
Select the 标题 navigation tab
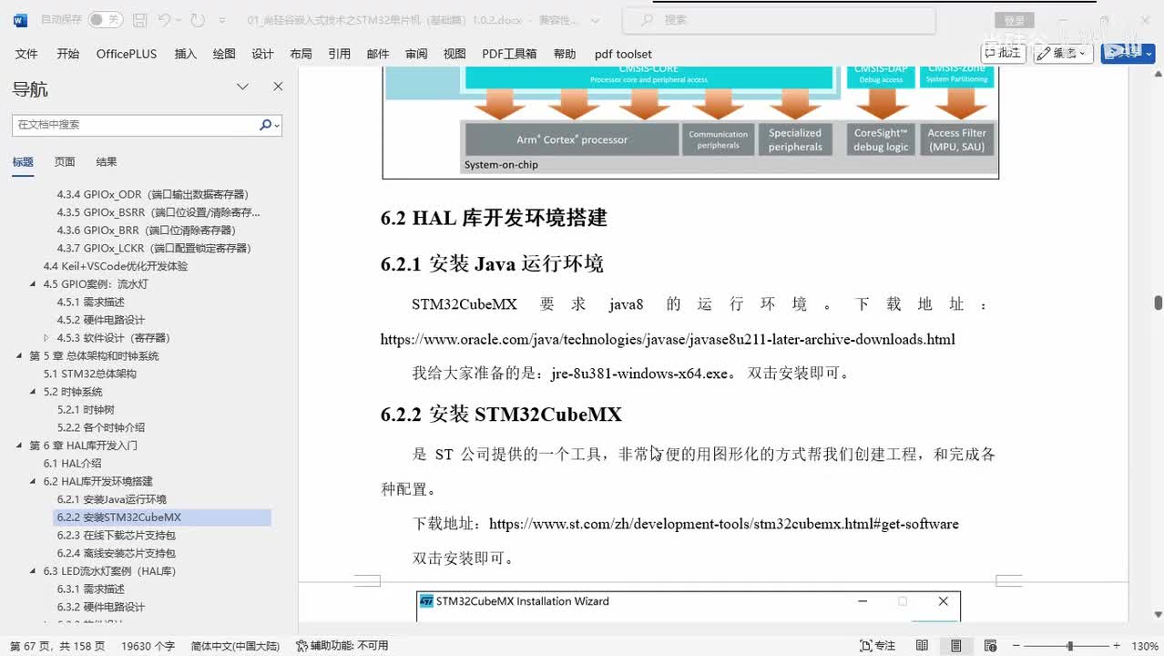click(23, 162)
